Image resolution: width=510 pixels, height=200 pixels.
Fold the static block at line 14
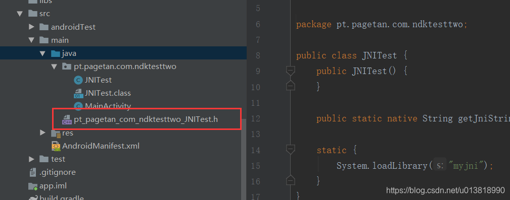pos(290,150)
